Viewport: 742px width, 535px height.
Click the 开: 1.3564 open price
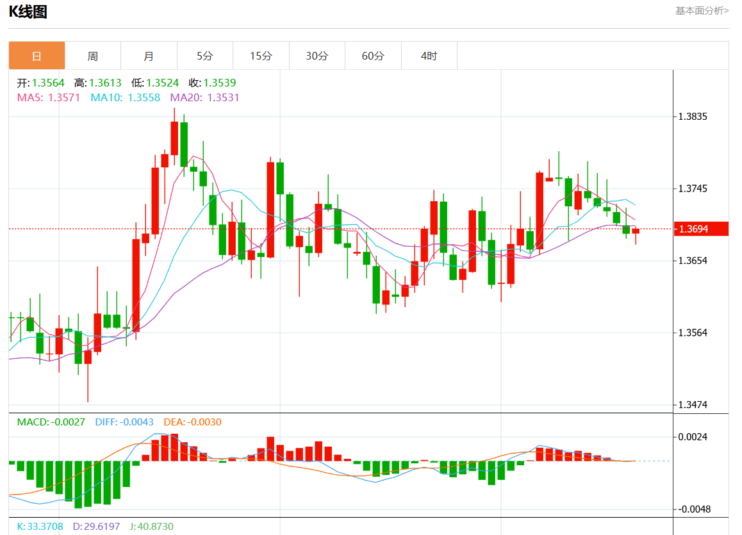click(41, 83)
